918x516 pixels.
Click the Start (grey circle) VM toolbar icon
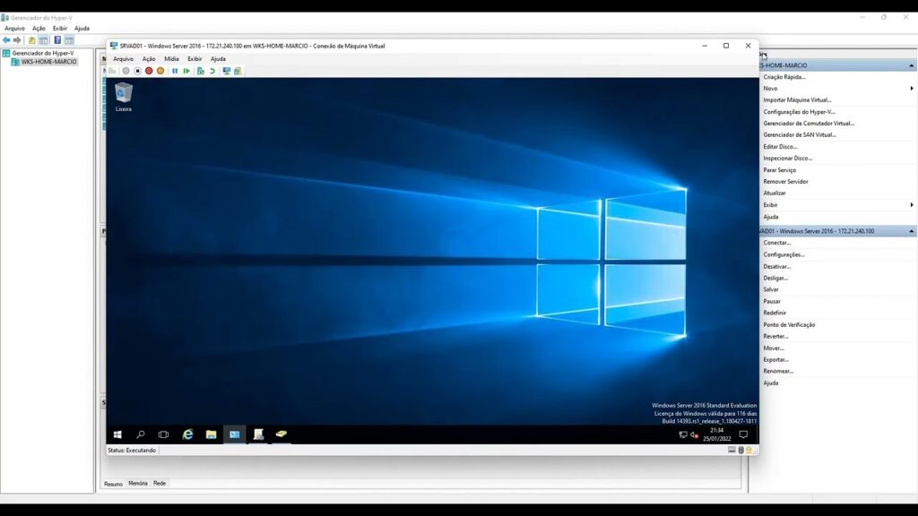click(126, 71)
